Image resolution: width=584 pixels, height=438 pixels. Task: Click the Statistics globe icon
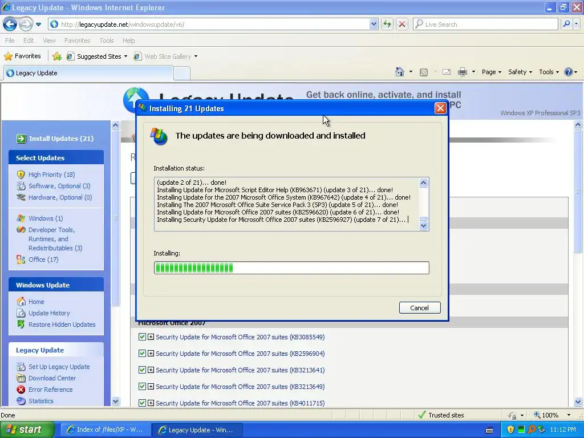click(21, 401)
